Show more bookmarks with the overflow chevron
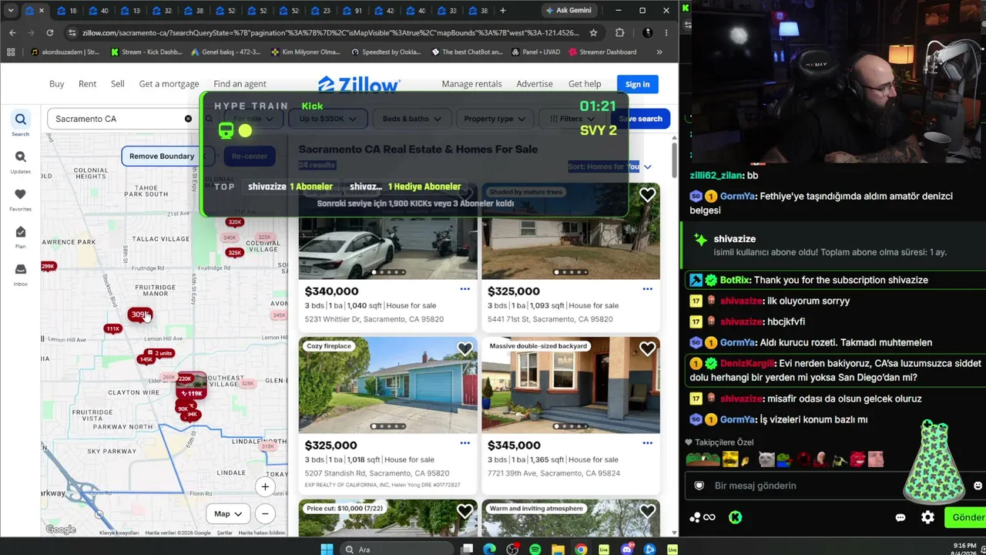This screenshot has height=555, width=986. (x=659, y=52)
